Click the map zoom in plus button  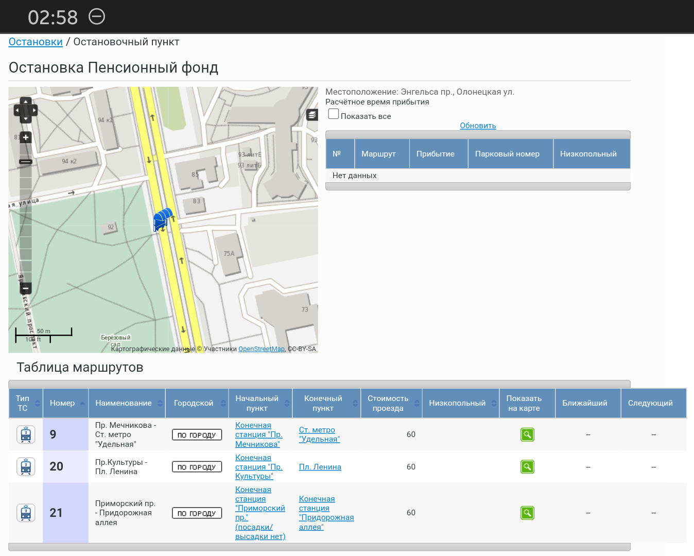(x=26, y=137)
